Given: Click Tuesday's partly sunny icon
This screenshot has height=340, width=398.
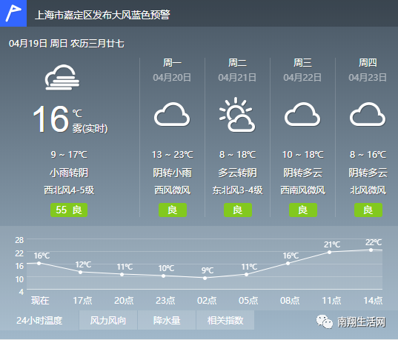Looking at the screenshot, I should click(237, 115).
